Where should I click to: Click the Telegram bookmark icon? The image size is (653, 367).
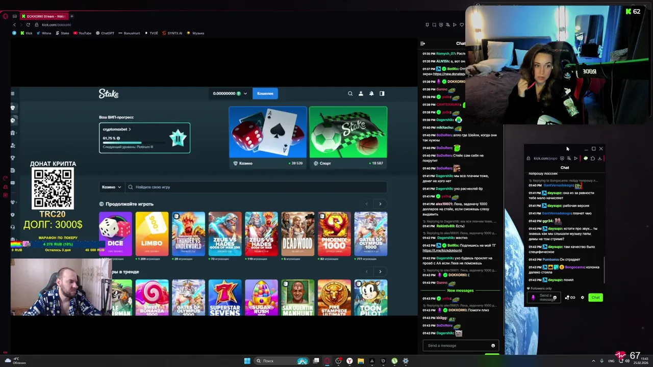15,33
